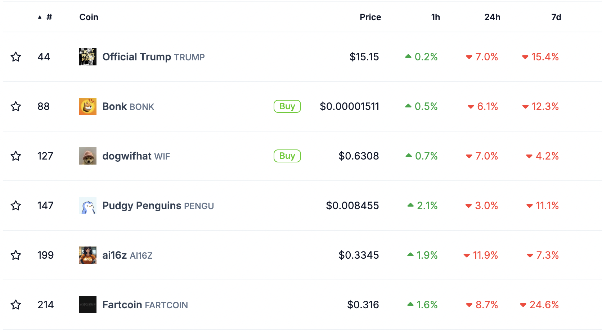Screen dimensions: 602x332
Task: Sort by 1h change column
Action: pos(435,17)
